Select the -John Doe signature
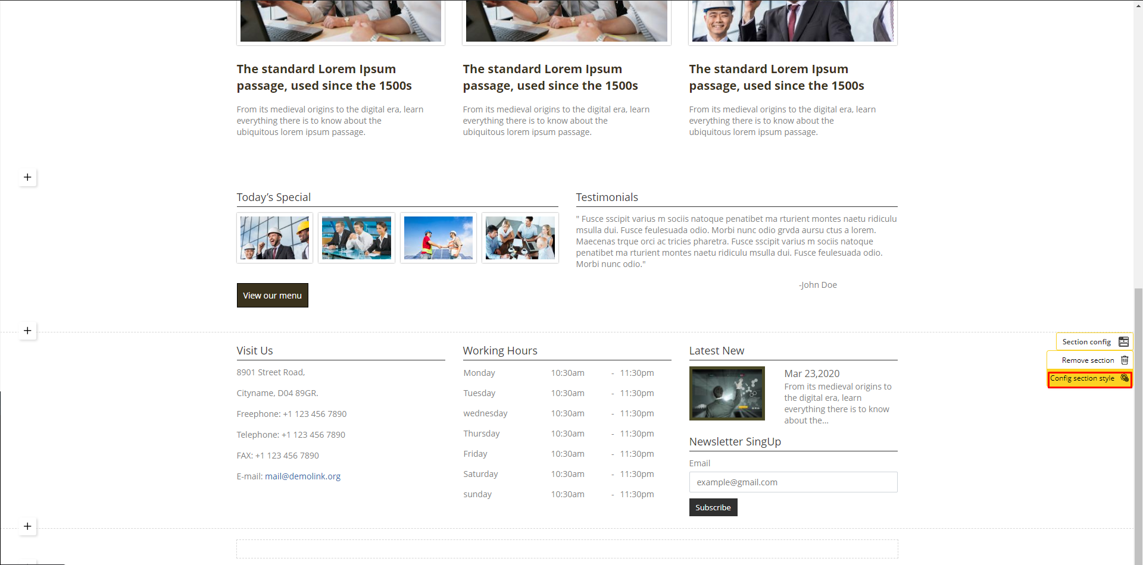This screenshot has width=1143, height=565. (817, 285)
